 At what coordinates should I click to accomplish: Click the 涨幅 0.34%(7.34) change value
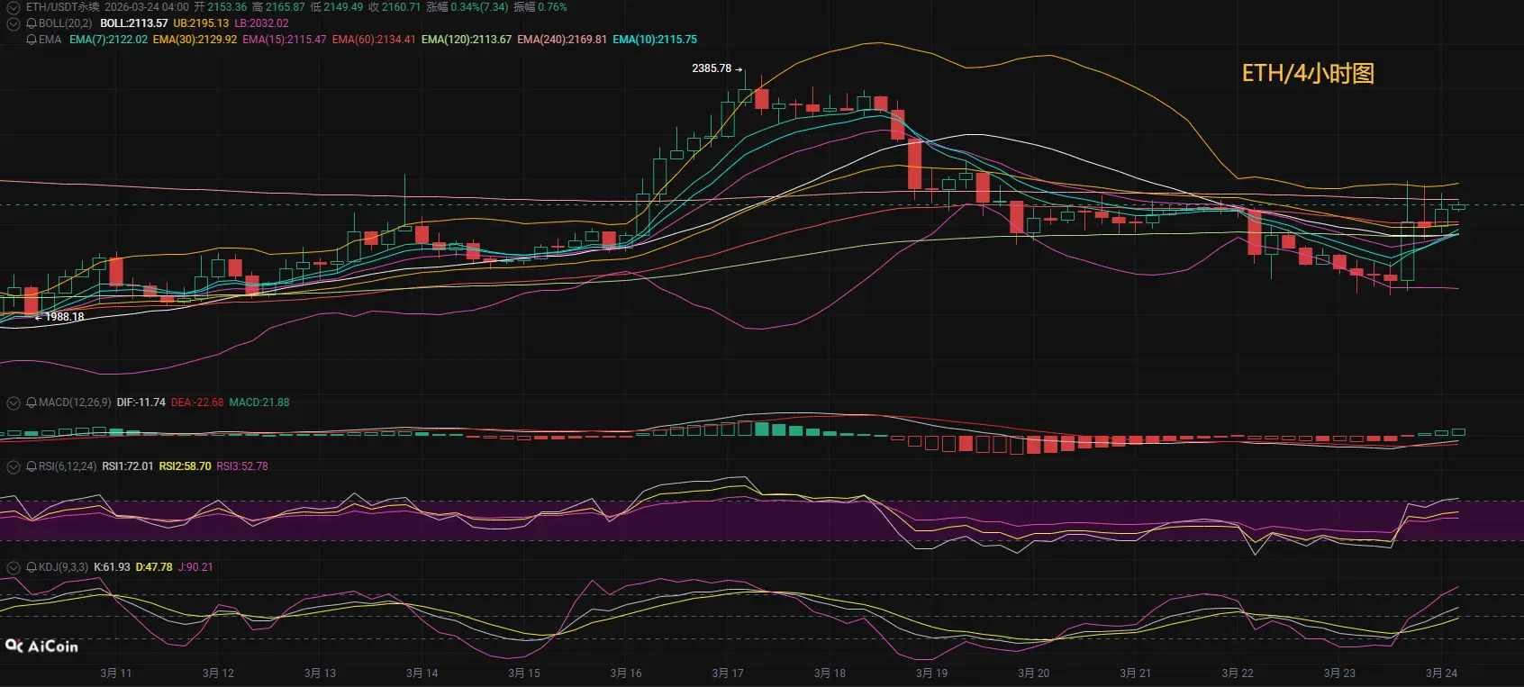(467, 7)
